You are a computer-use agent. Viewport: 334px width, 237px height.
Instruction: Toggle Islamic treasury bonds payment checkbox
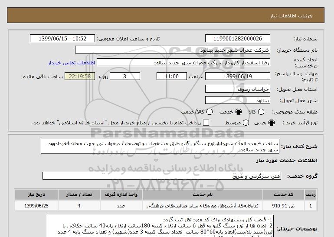coord(206,123)
